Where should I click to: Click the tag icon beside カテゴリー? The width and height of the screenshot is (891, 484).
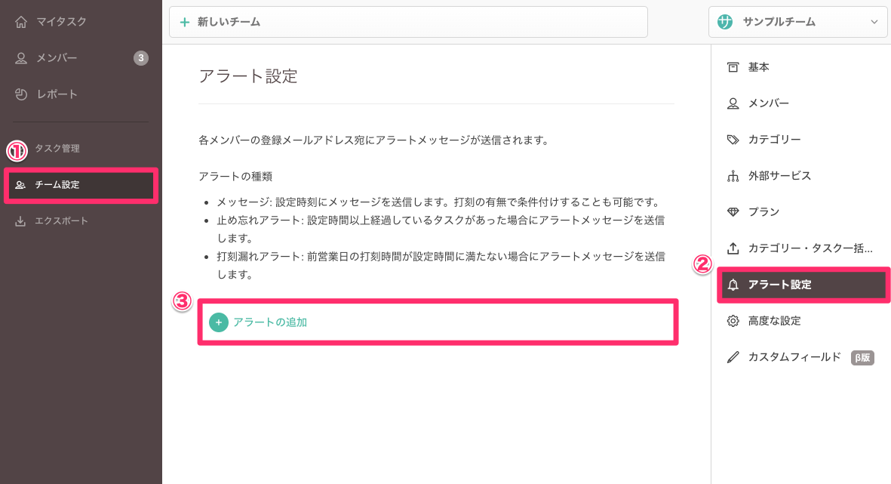[x=733, y=140]
